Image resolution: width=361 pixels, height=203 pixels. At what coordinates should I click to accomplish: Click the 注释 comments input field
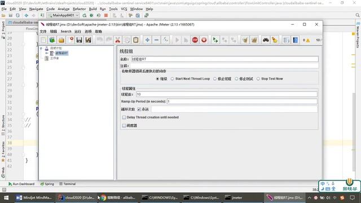tap(224, 66)
